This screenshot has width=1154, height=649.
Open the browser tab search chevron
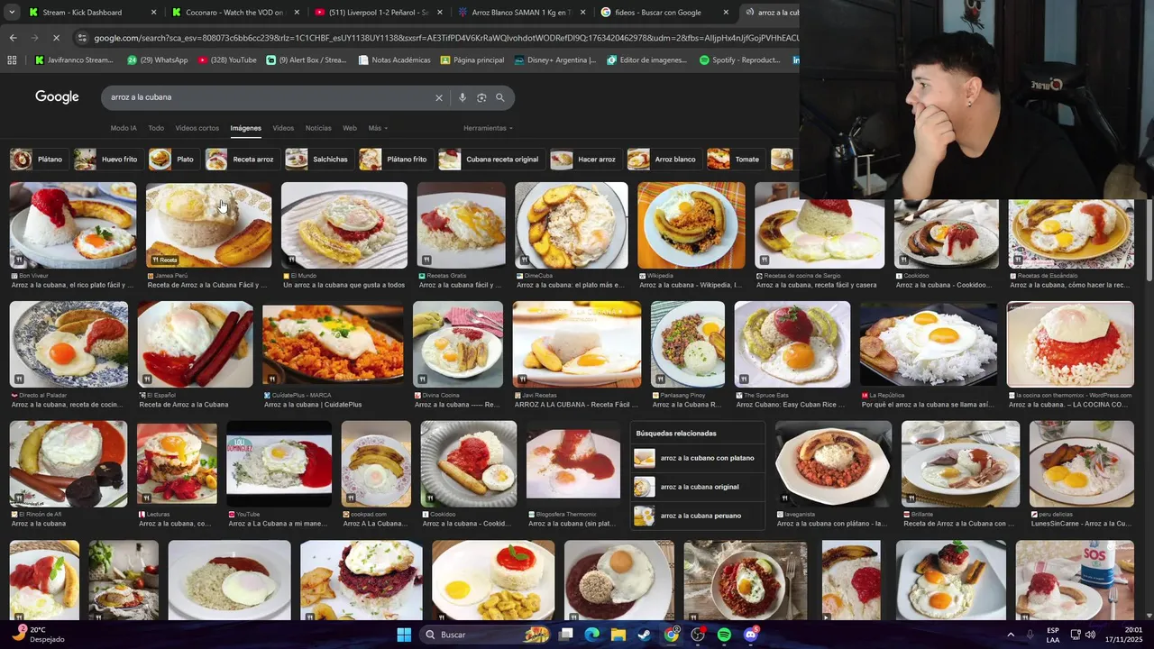click(12, 13)
